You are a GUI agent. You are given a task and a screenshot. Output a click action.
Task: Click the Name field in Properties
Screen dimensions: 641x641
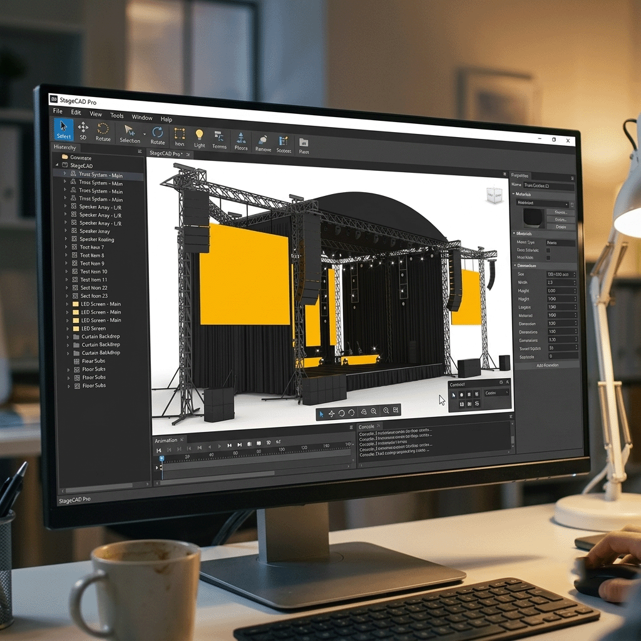pos(548,185)
